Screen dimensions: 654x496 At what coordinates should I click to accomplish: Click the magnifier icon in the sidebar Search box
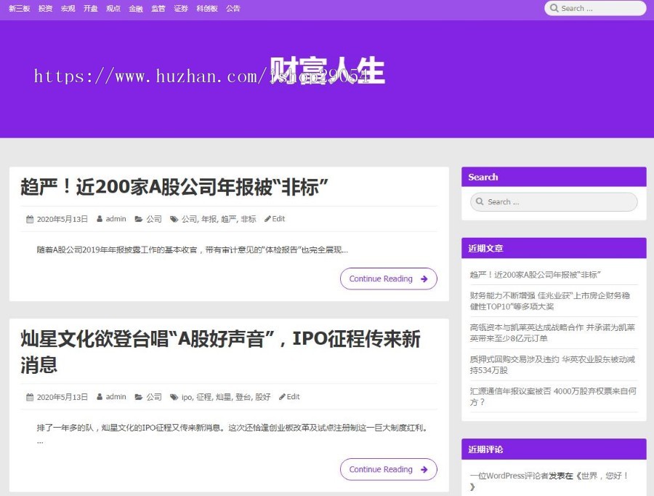point(481,201)
